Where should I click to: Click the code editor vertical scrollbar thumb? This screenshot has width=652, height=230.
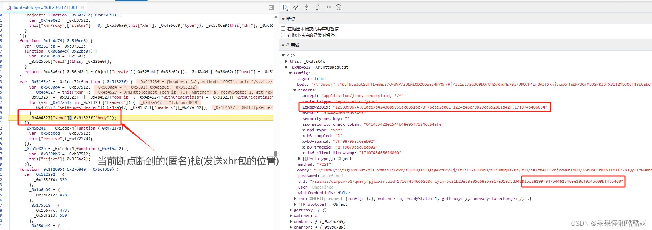pos(276,154)
